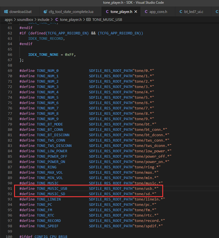Viewport: 219px width, 238px height.
Task: Expand the chevron after 'soundbox' breadcrumb
Action: pos(35,19)
